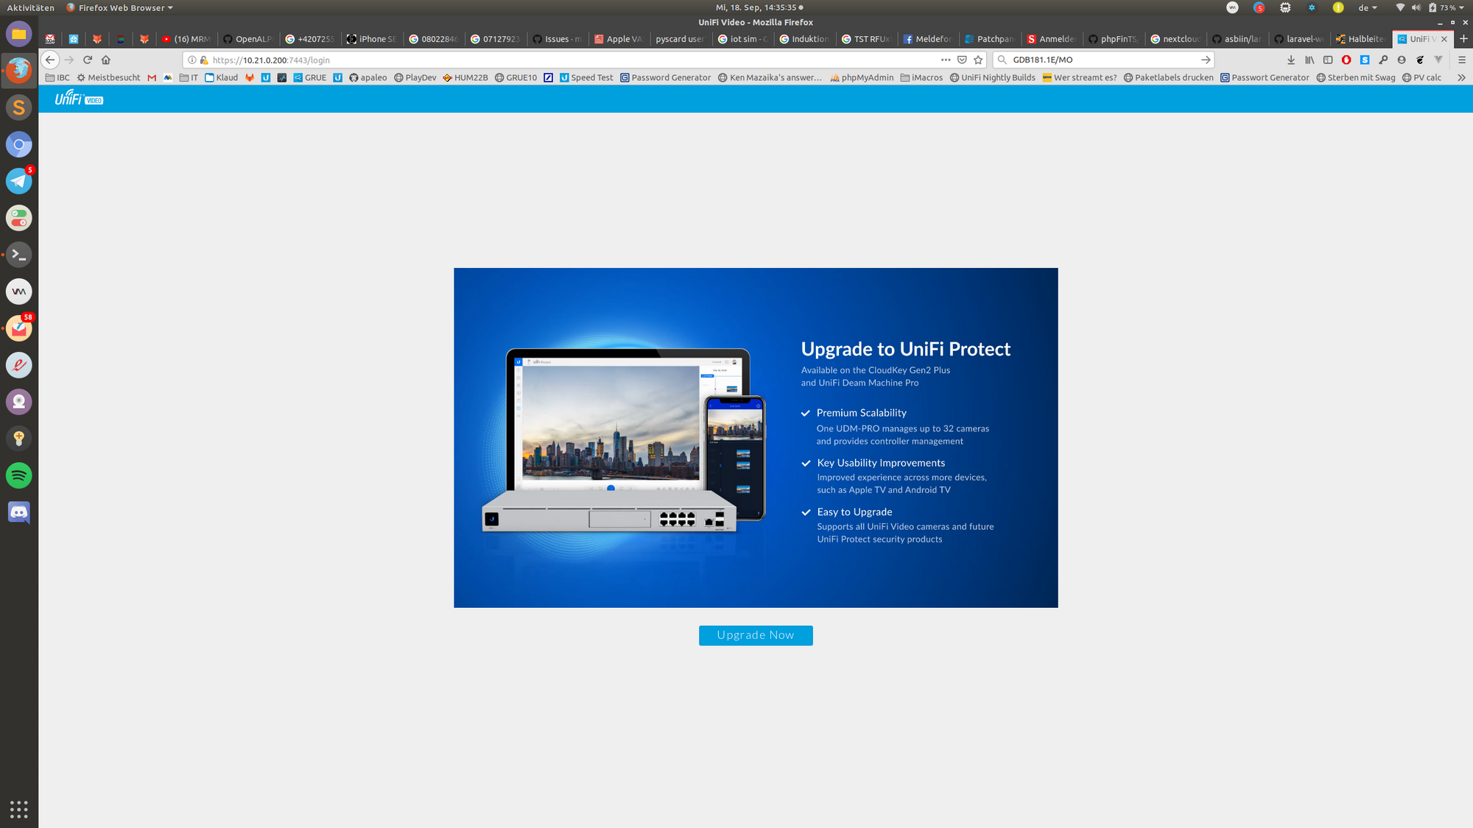Click the UniFi Video logo
The height and width of the screenshot is (828, 1473).
coord(79,99)
